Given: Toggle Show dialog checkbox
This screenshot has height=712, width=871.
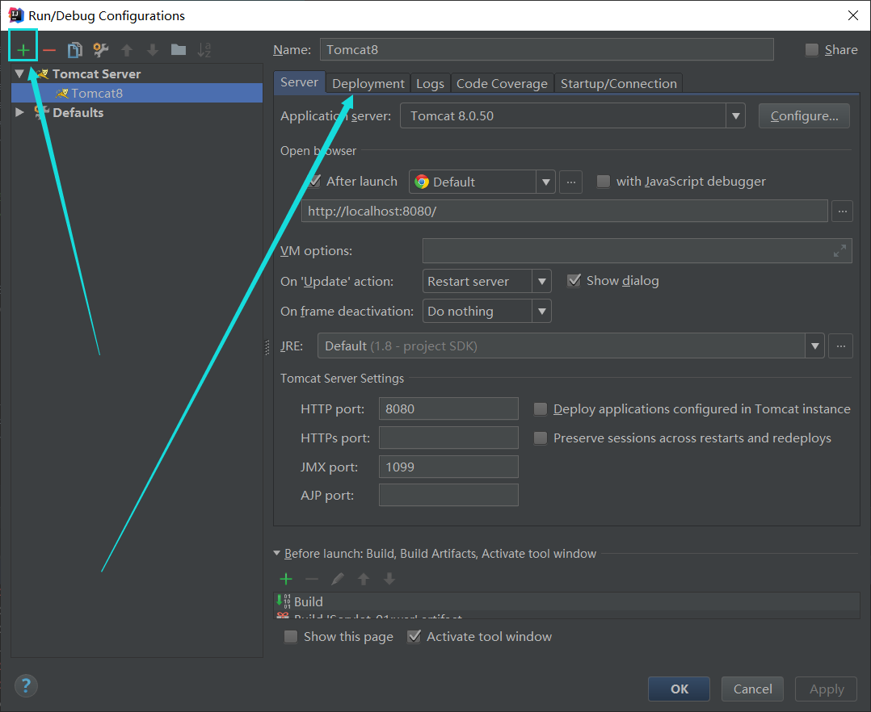Looking at the screenshot, I should [x=574, y=281].
